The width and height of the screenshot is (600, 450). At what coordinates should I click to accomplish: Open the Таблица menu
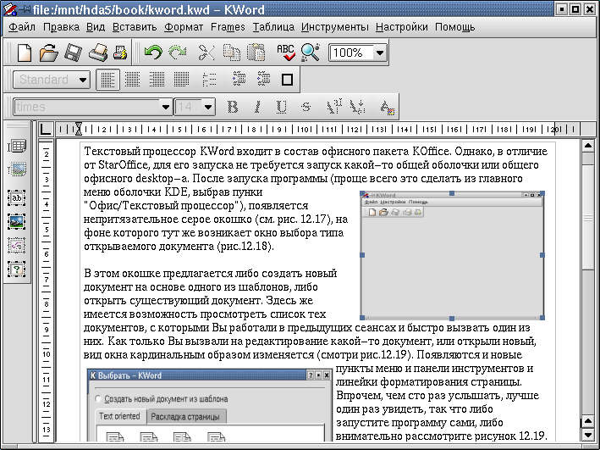point(273,27)
